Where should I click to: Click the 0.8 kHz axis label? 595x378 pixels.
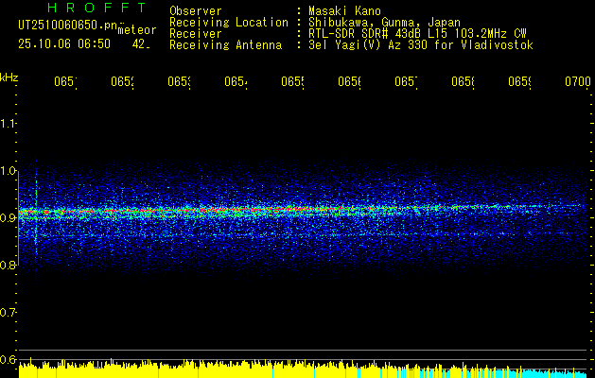point(8,265)
